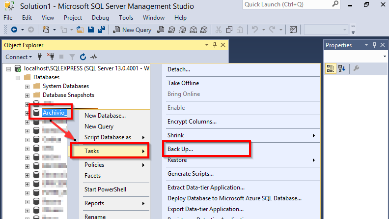The height and width of the screenshot is (219, 389).
Task: Open a new MDX query
Action: click(171, 30)
